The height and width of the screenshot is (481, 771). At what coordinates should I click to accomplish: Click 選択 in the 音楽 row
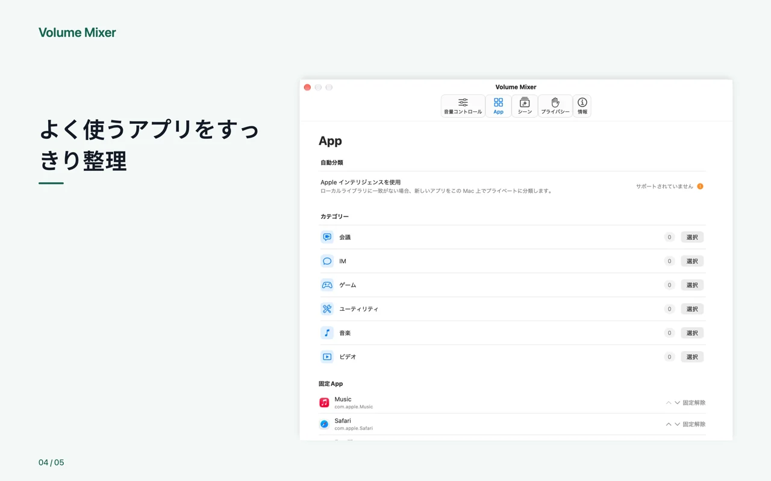tap(692, 332)
